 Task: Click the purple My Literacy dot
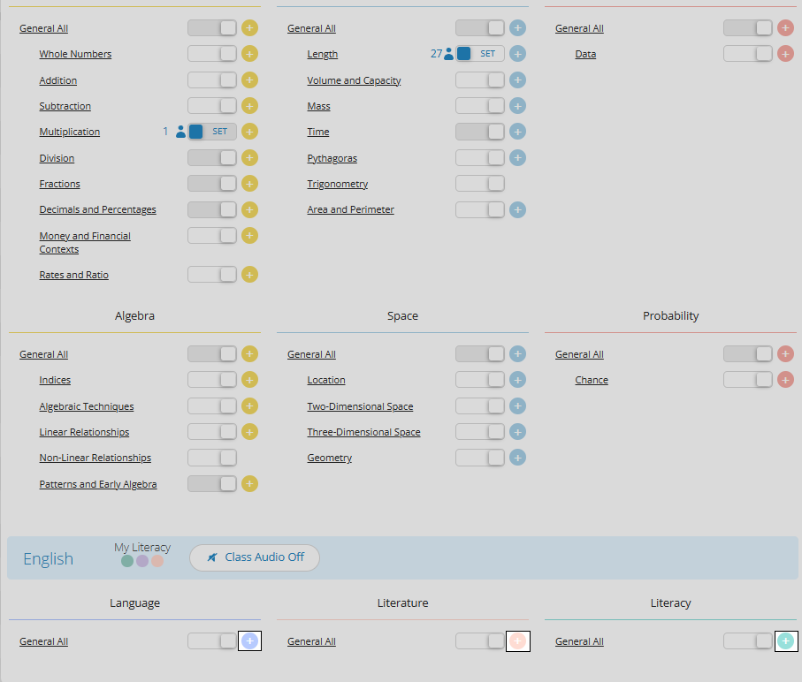pos(142,561)
